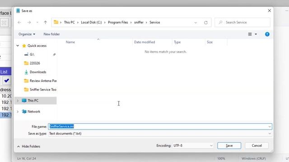Click the pin icon next to G:\

tap(54, 54)
